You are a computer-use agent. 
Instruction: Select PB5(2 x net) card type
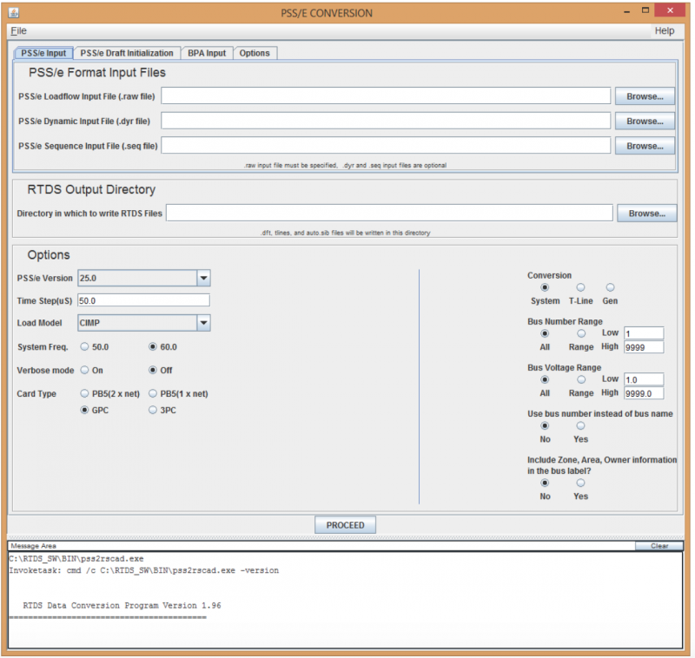pos(84,393)
